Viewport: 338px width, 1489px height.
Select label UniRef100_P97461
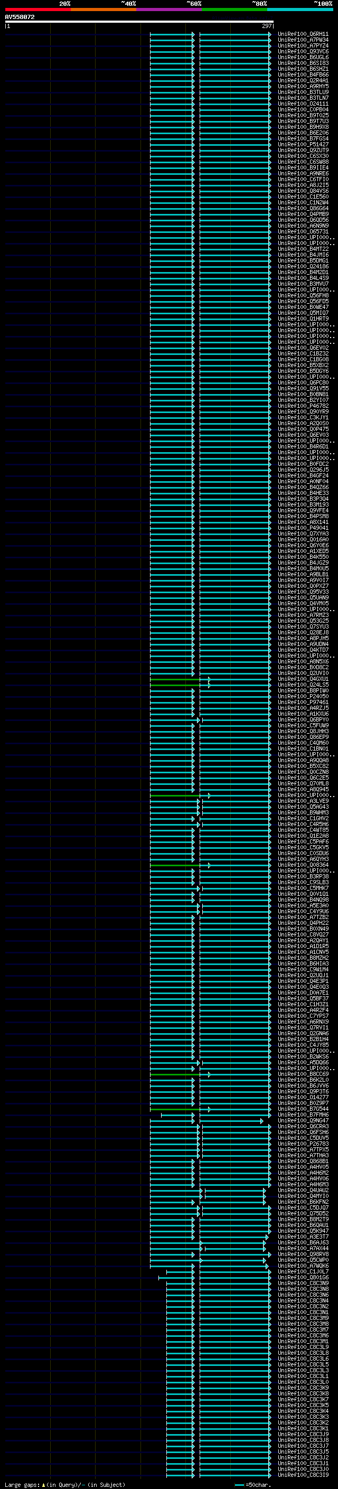[x=303, y=702]
